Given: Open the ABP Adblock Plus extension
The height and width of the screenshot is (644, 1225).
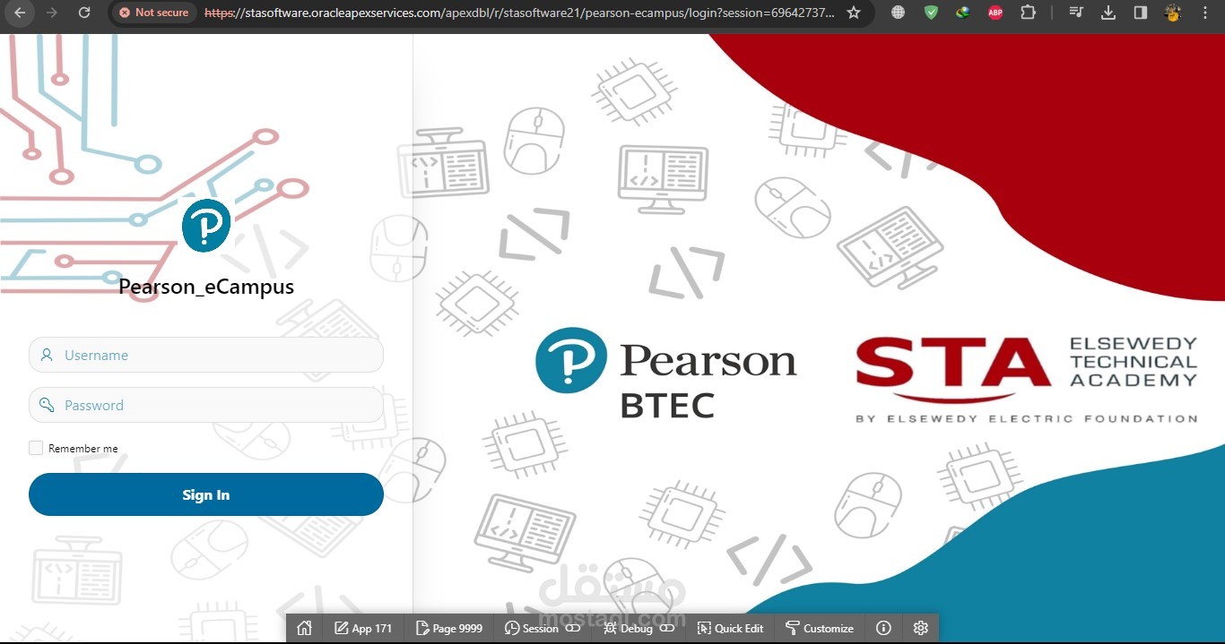Looking at the screenshot, I should click(995, 13).
